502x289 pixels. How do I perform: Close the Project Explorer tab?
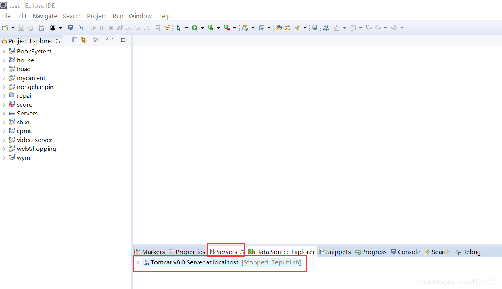tap(58, 41)
